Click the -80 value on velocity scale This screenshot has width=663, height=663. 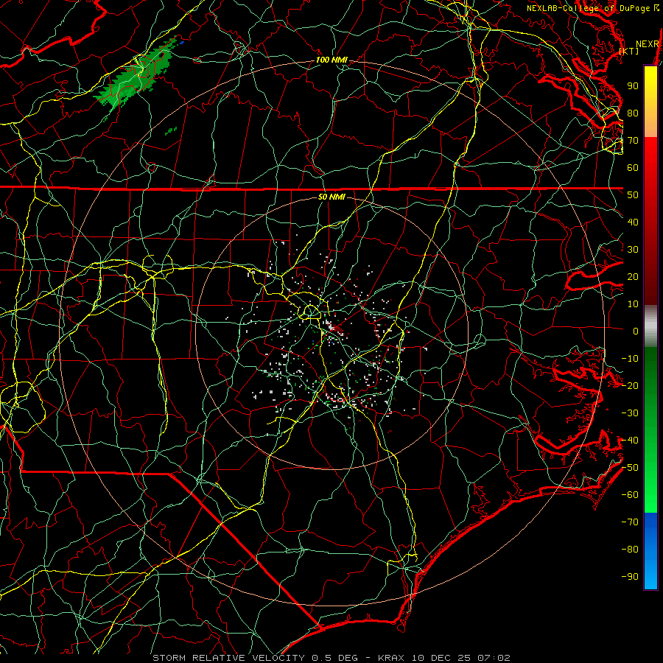[x=630, y=550]
